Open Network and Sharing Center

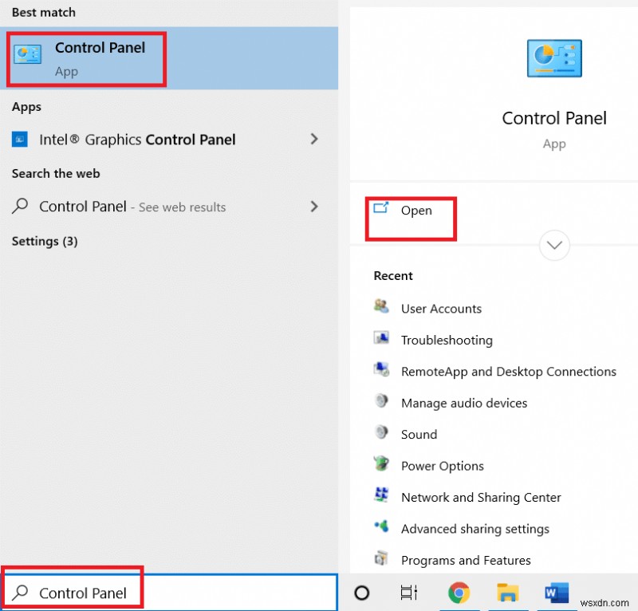(481, 497)
